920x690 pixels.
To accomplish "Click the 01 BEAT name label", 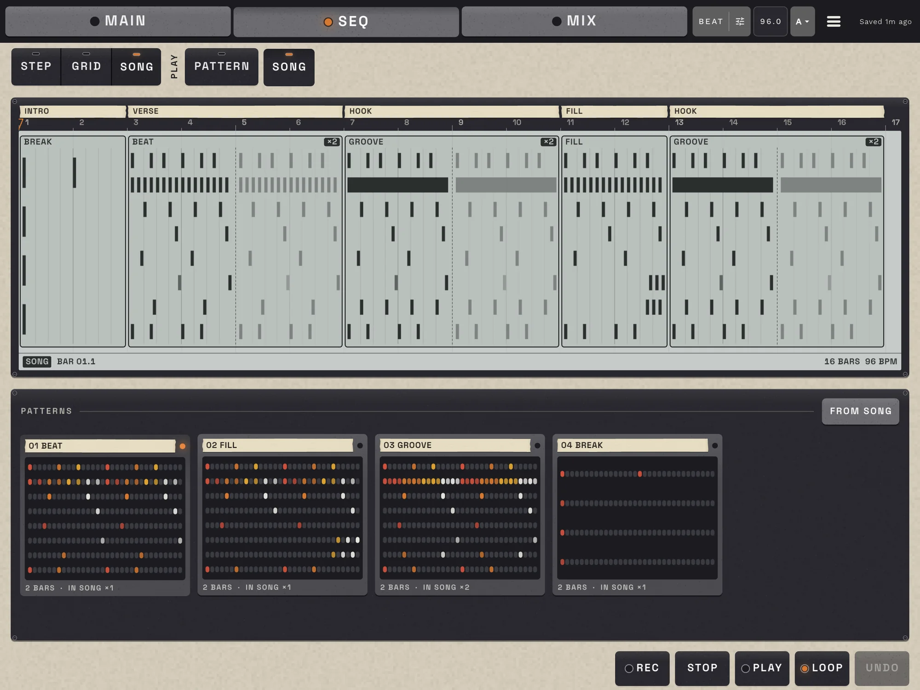I will pyautogui.click(x=100, y=446).
